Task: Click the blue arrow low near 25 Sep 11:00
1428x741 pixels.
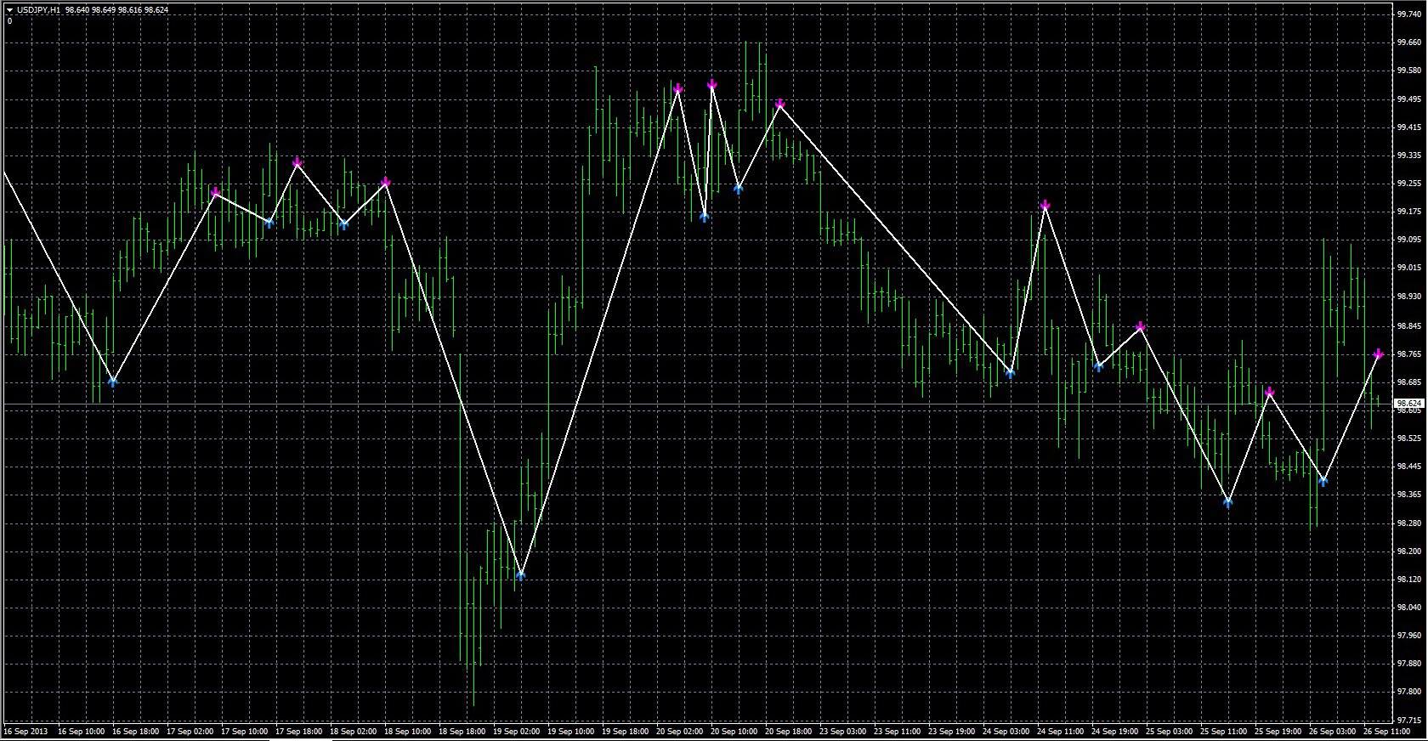Action: [x=1228, y=502]
